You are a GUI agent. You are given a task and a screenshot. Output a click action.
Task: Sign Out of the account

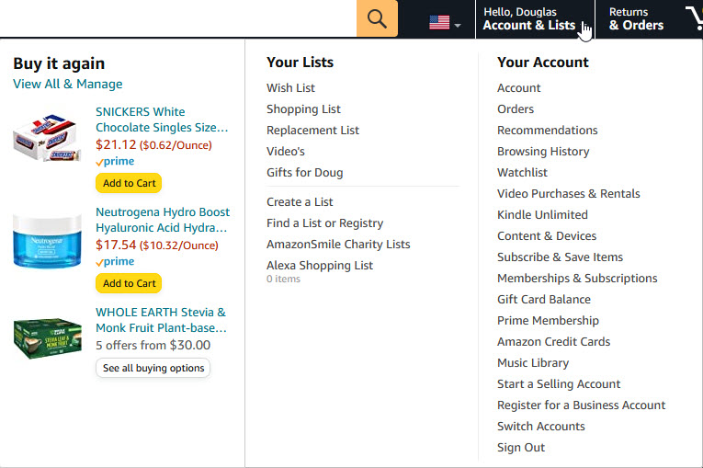(521, 448)
